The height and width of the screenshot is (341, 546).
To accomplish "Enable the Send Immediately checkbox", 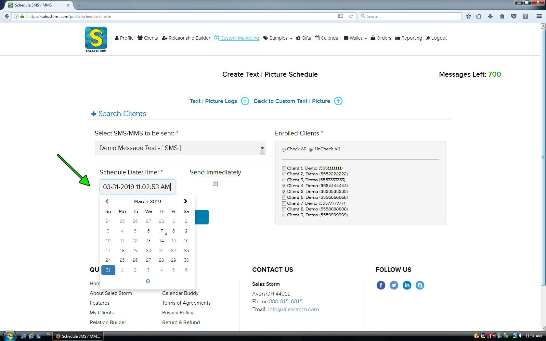I will [215, 184].
